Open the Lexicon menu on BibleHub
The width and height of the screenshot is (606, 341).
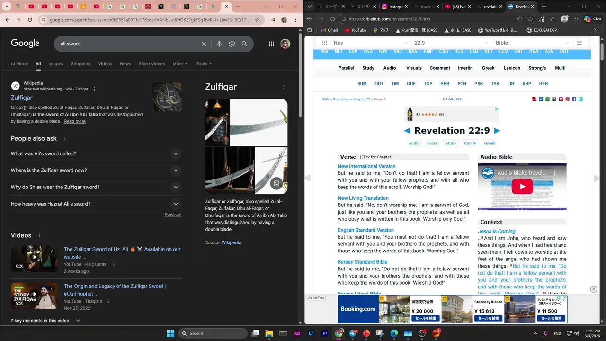(x=512, y=68)
